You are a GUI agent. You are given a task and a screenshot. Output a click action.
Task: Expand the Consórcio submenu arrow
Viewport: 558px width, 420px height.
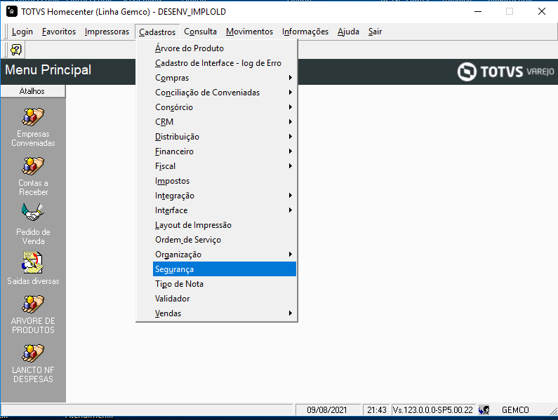(291, 107)
